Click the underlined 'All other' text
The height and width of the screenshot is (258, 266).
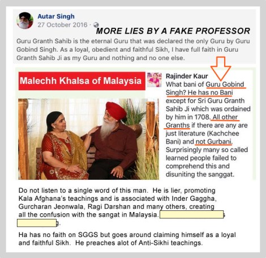(225, 117)
